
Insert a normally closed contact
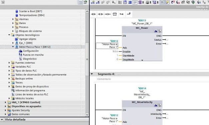[101, 14]
